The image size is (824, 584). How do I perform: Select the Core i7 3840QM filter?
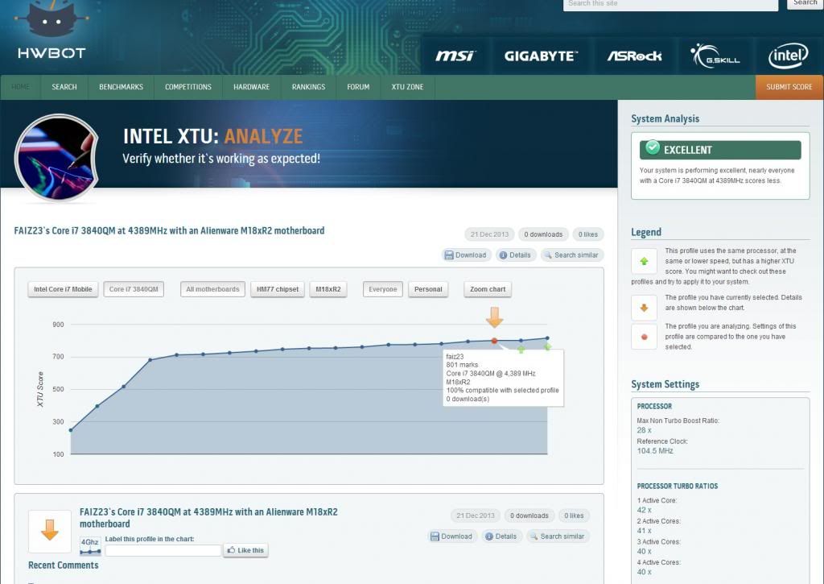point(134,289)
